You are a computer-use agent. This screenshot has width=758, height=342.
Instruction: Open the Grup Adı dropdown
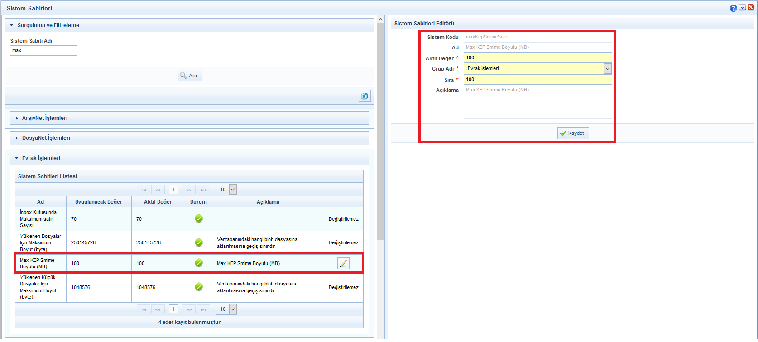point(608,68)
